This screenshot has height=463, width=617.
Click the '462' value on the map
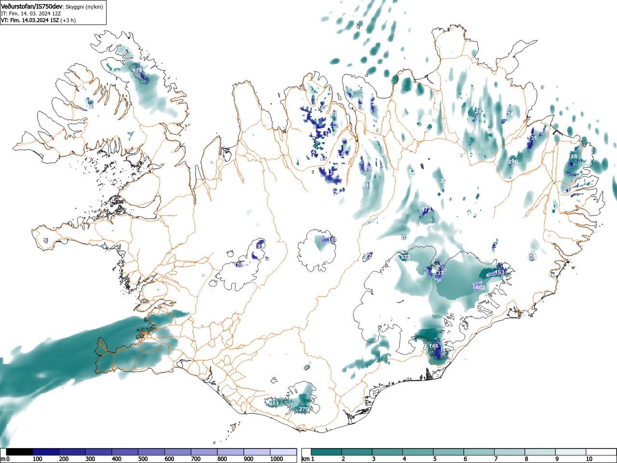[480, 287]
